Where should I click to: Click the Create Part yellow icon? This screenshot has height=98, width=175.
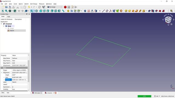68,11
